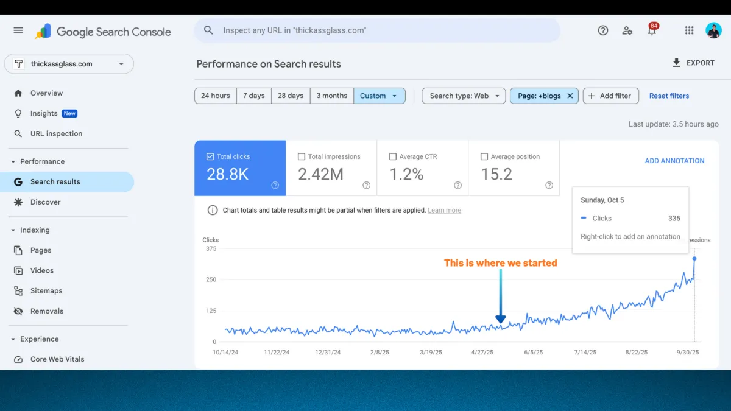Click the user profile avatar
731x411 pixels.
713,30
